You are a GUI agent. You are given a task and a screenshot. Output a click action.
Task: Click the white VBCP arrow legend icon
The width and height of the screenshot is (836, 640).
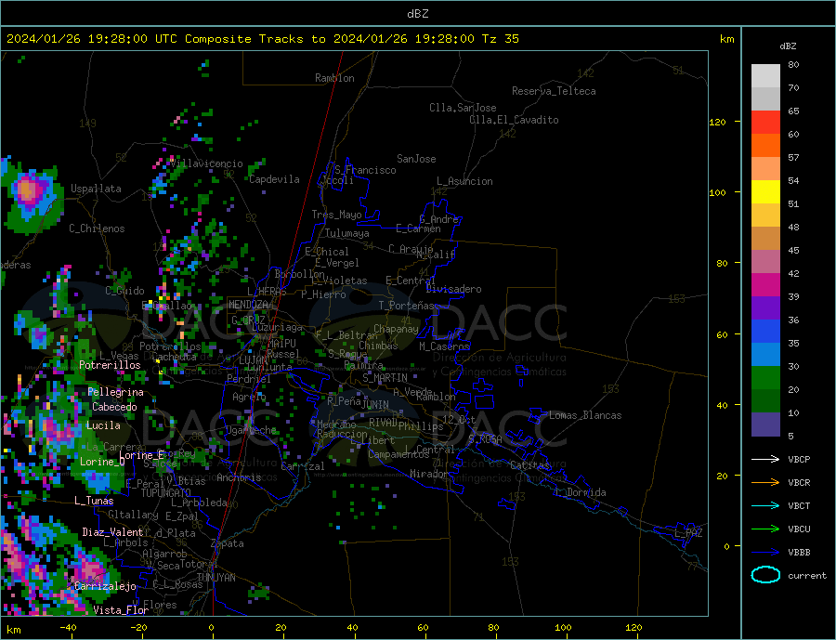coord(765,459)
